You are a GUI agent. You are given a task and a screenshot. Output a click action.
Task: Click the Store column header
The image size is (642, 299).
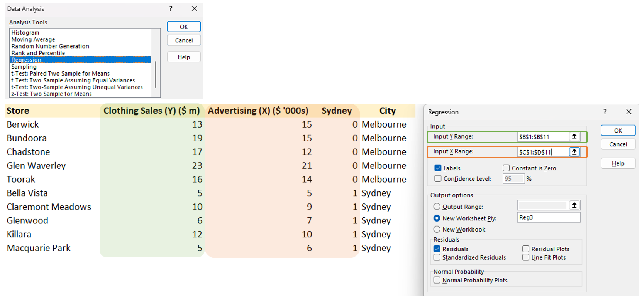pos(18,111)
